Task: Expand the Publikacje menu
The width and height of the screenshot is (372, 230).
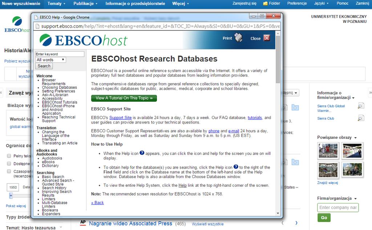Action: (x=85, y=4)
